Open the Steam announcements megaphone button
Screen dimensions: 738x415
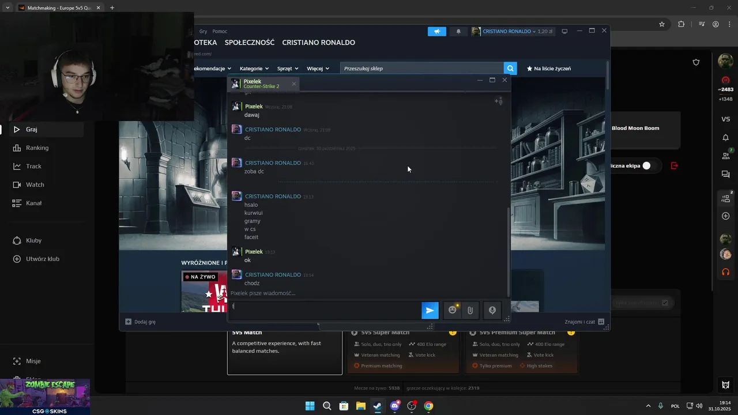click(437, 31)
